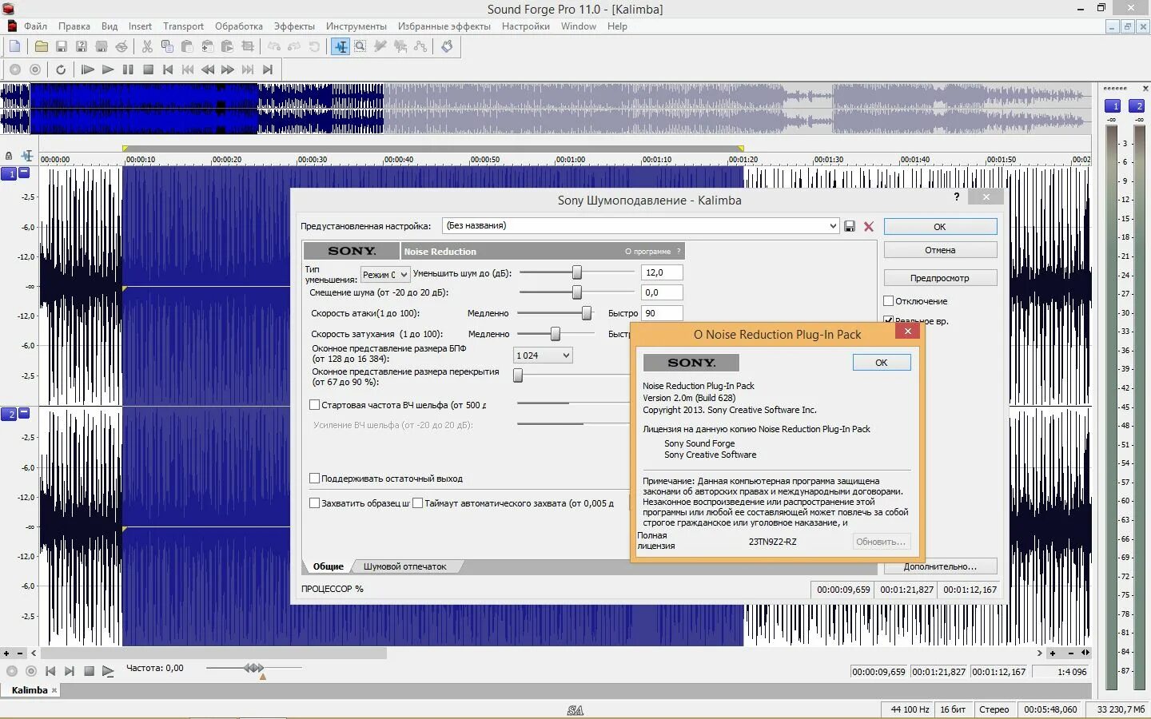
Task: Select the Общие tab
Action: 328,566
